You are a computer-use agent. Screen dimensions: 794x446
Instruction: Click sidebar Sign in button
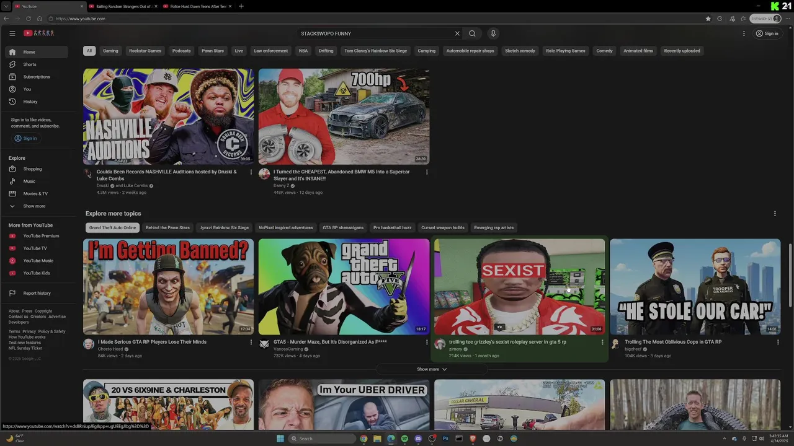[25, 138]
